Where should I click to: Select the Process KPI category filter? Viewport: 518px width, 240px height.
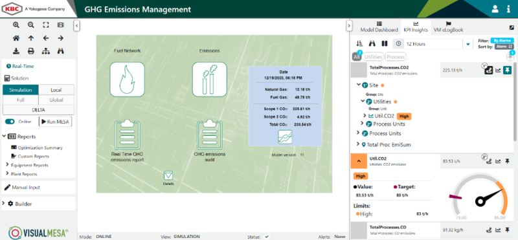pyautogui.click(x=396, y=57)
